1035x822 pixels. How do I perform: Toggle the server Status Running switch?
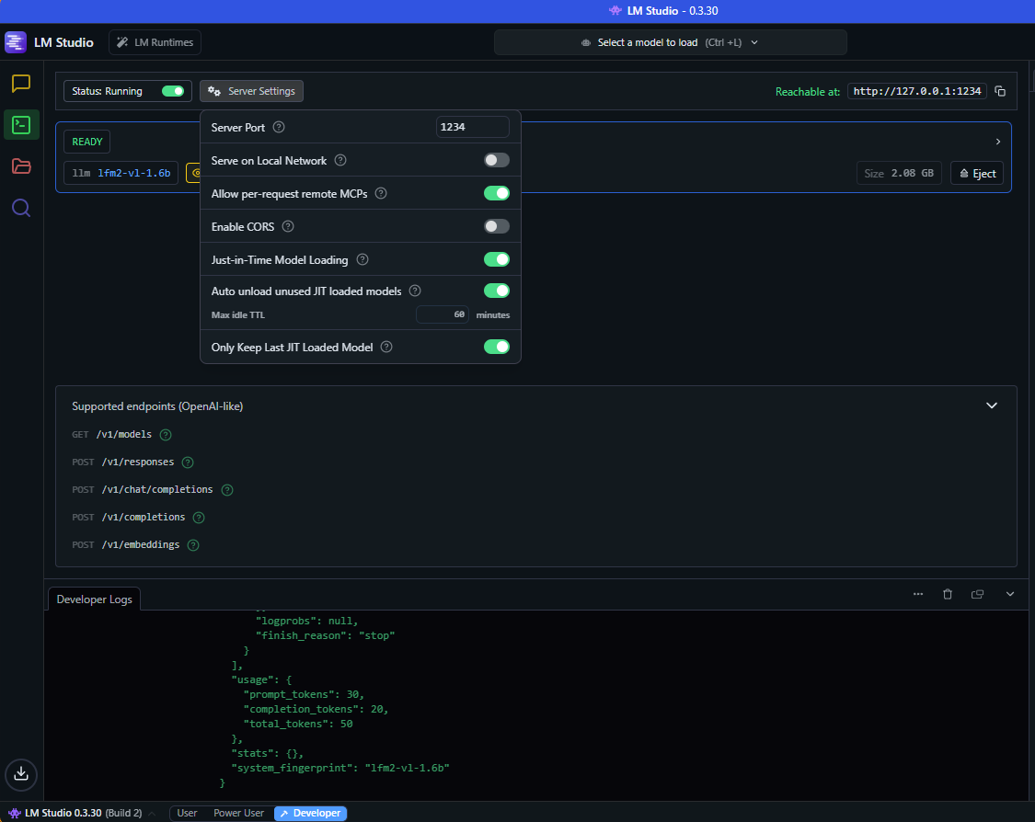pos(173,91)
